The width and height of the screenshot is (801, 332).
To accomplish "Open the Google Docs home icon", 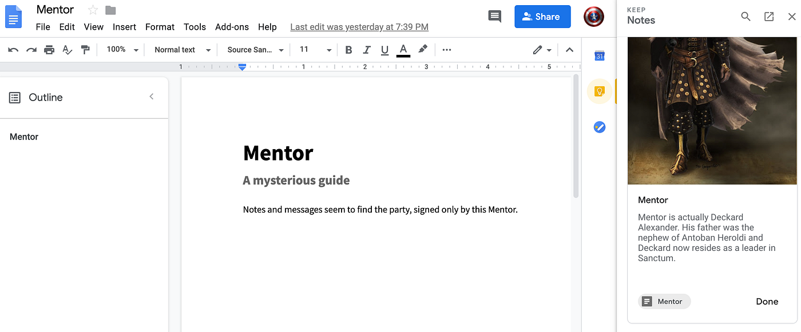I will pos(13,17).
